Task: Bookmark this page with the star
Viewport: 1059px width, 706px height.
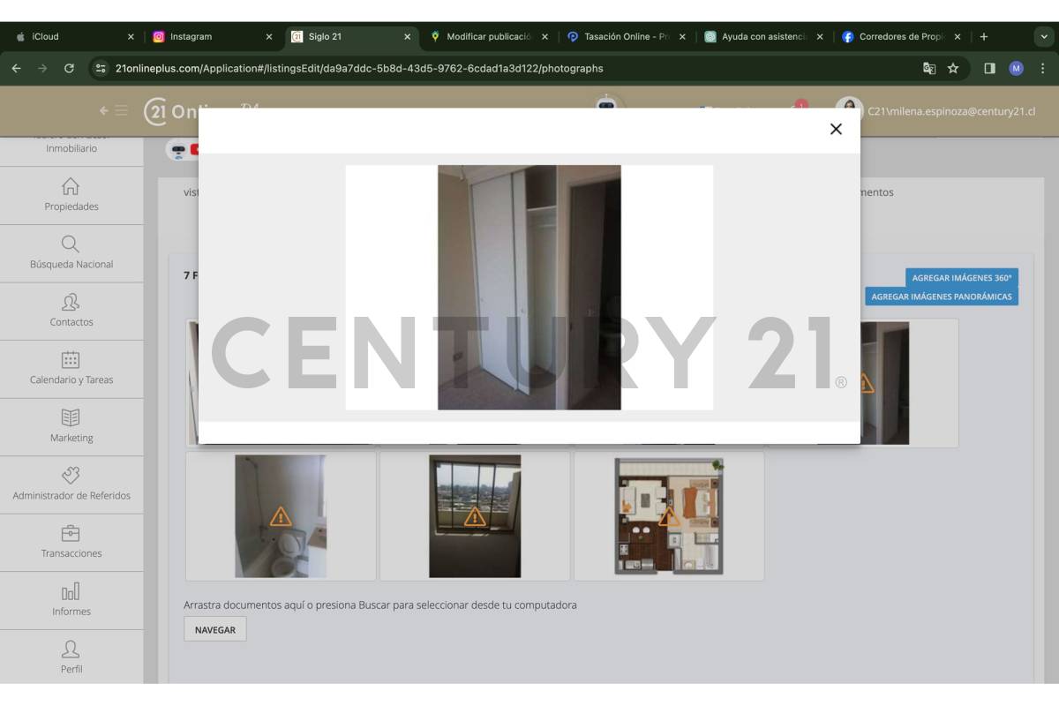Action: [953, 68]
